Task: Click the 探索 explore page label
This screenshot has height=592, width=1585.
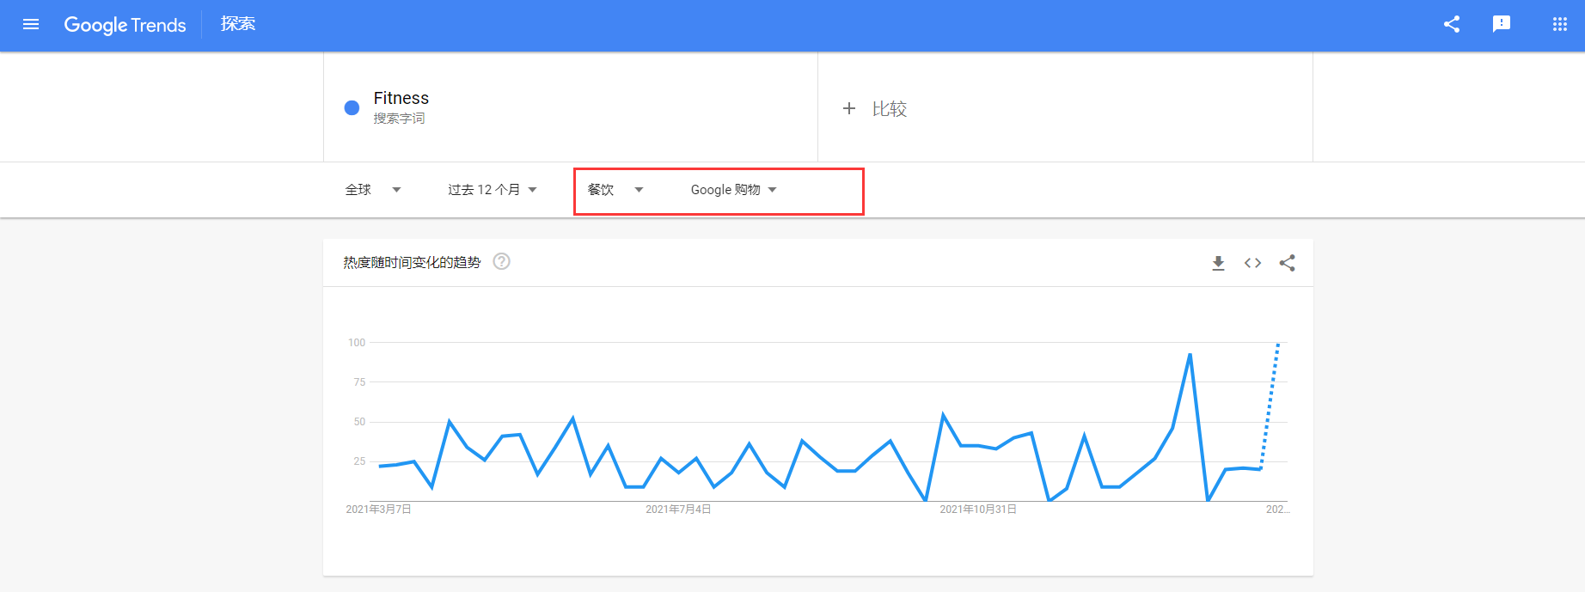Action: [x=238, y=24]
